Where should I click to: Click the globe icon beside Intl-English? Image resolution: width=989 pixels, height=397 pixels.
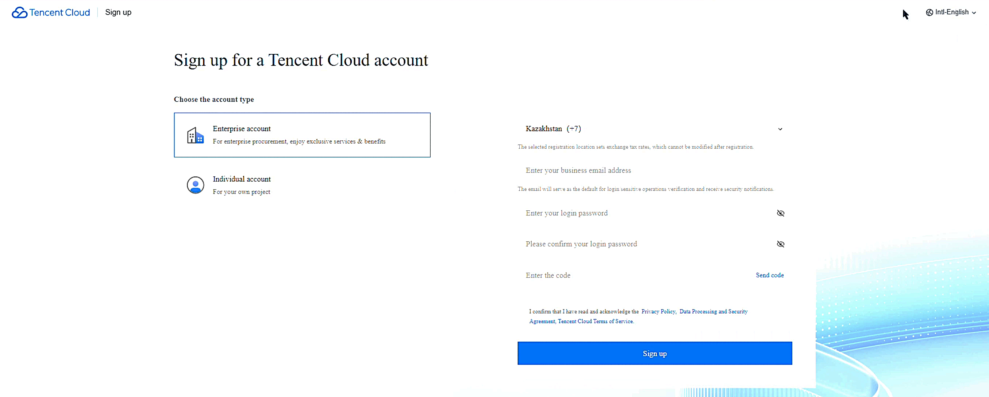click(x=930, y=12)
